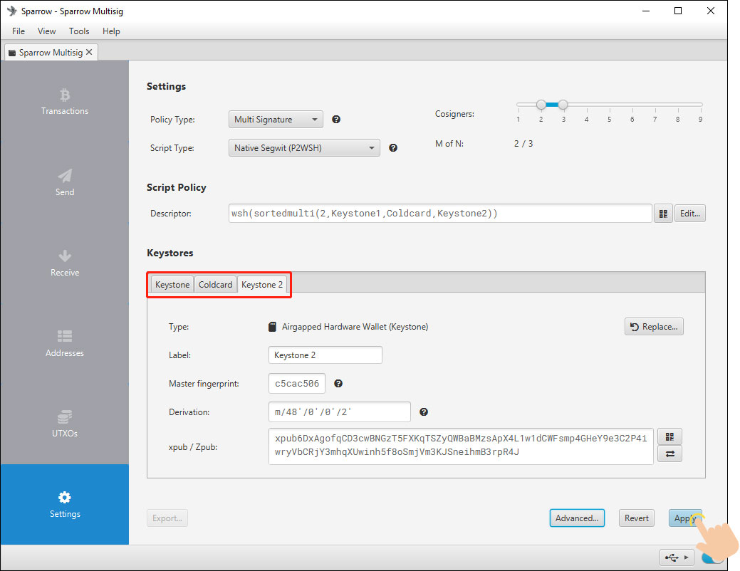The height and width of the screenshot is (571, 740).
Task: Switch to the Coldcard keystore tab
Action: (x=215, y=285)
